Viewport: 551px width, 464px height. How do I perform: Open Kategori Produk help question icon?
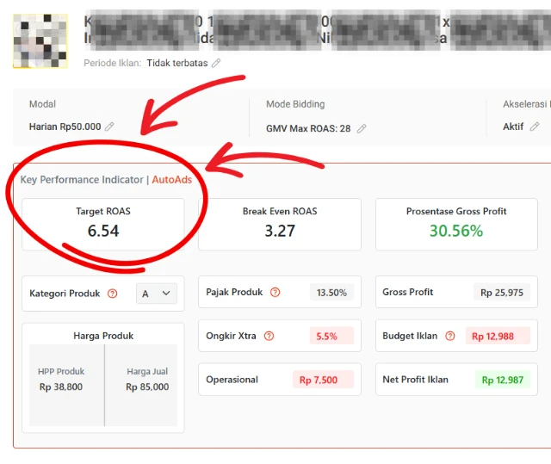coord(113,294)
